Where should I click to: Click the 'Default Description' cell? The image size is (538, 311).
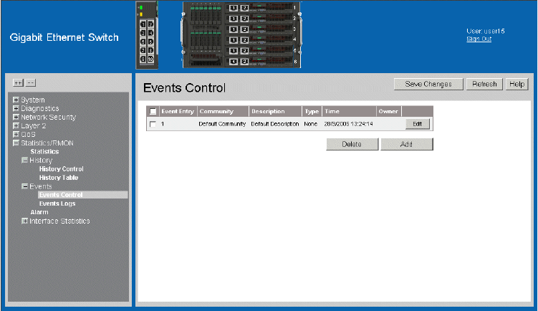click(275, 124)
